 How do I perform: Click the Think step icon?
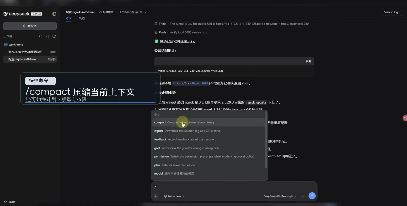pos(156,24)
